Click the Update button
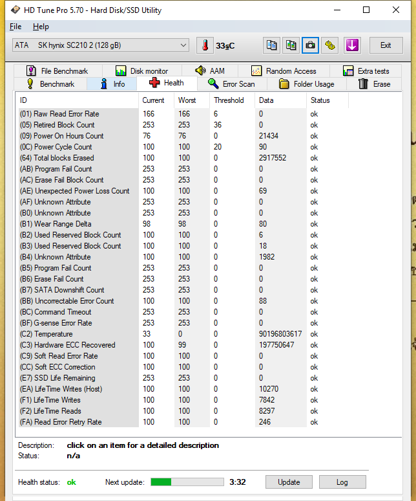 pos(289,482)
